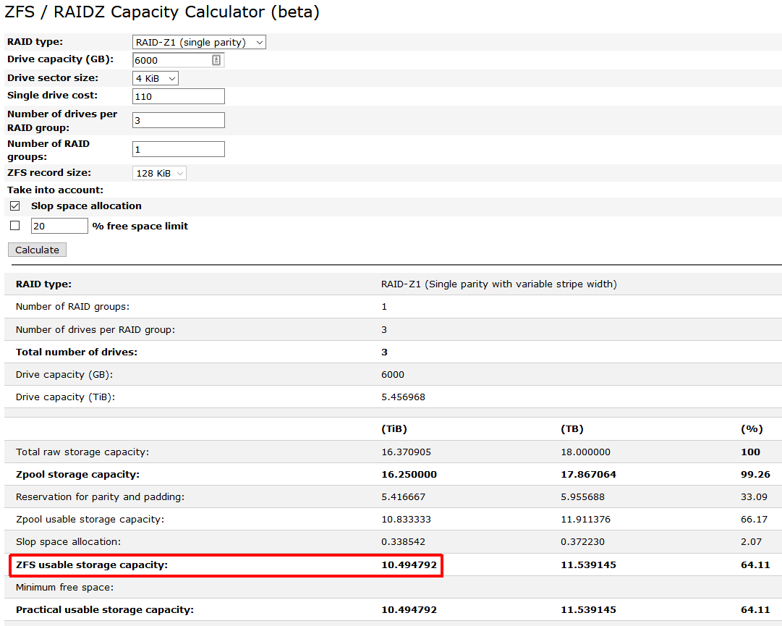This screenshot has width=782, height=626.
Task: Click the 'Number of RAID groups:' results row label
Action: (72, 306)
